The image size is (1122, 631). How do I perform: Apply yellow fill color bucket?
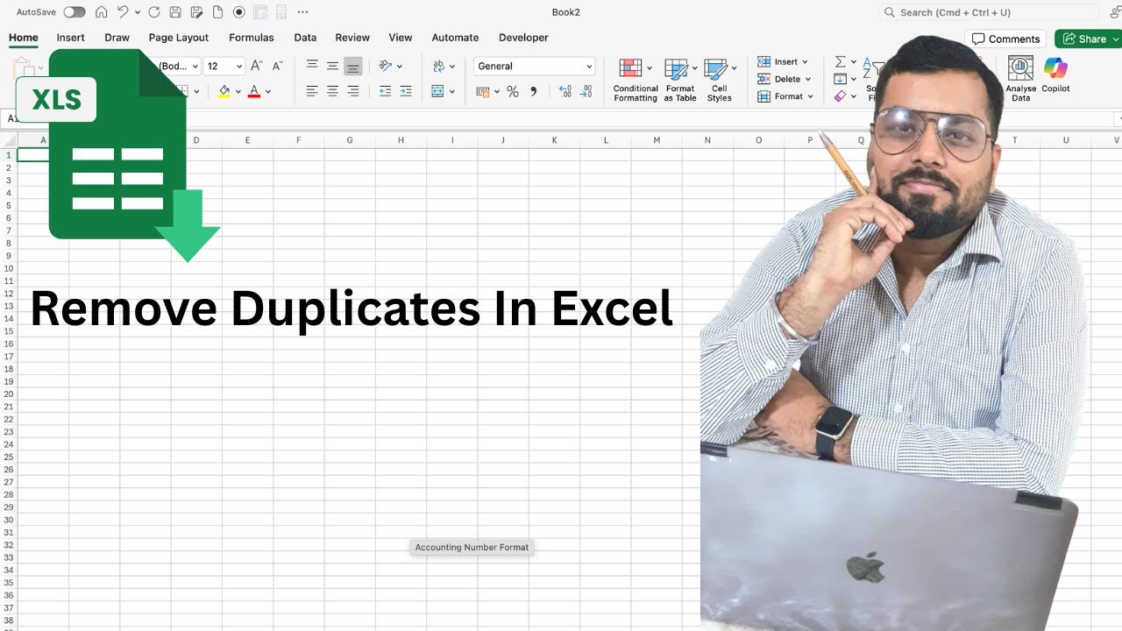(224, 91)
